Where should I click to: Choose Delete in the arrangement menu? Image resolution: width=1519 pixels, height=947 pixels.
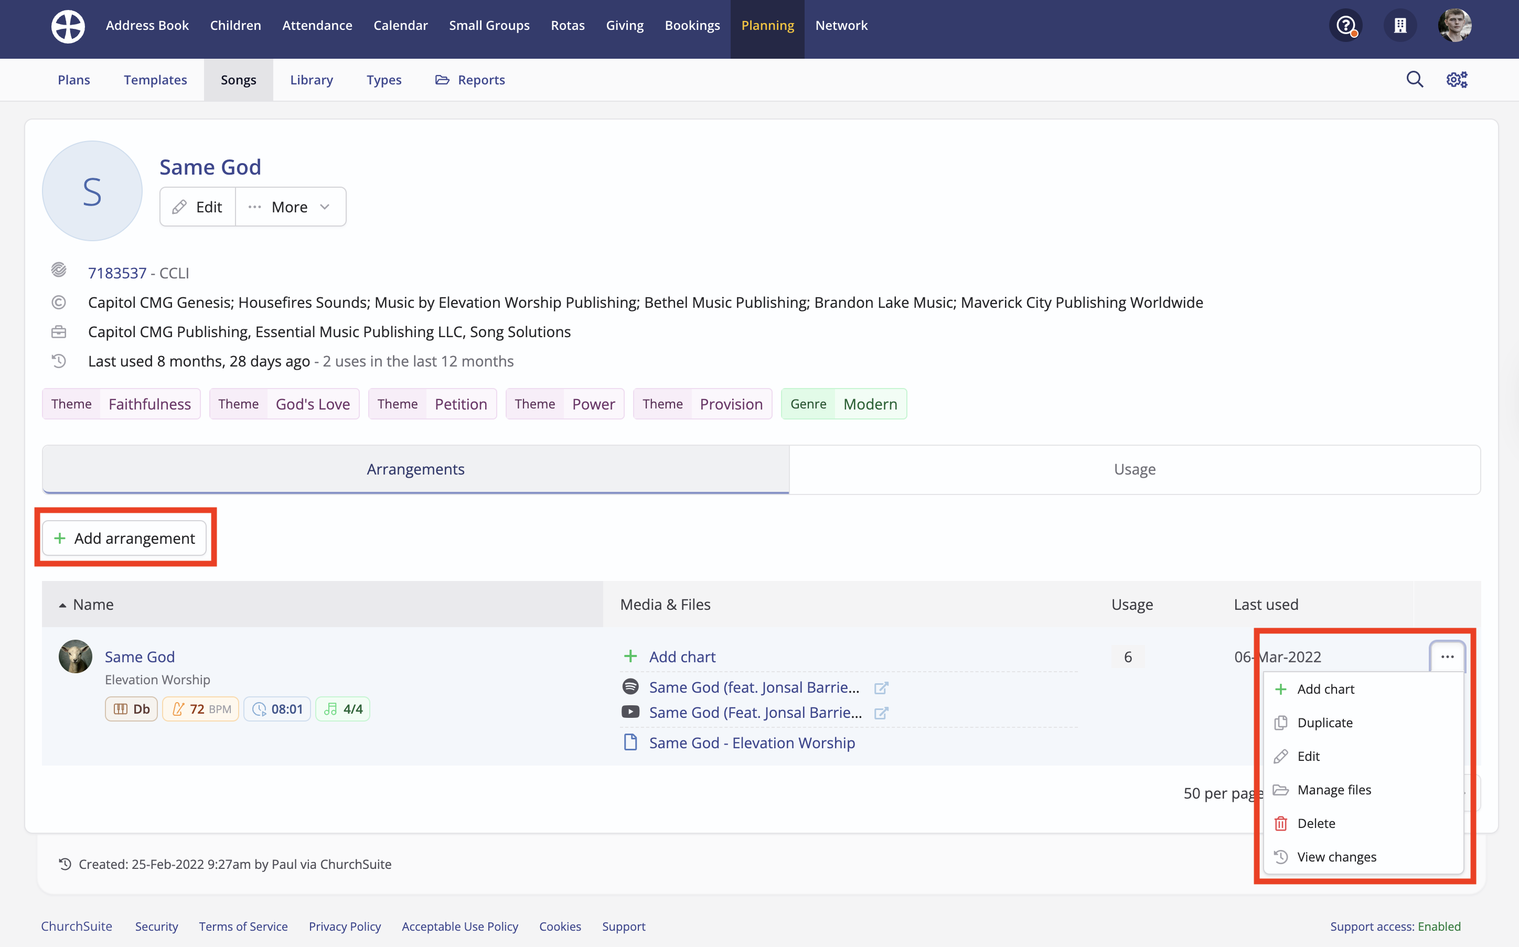tap(1315, 824)
